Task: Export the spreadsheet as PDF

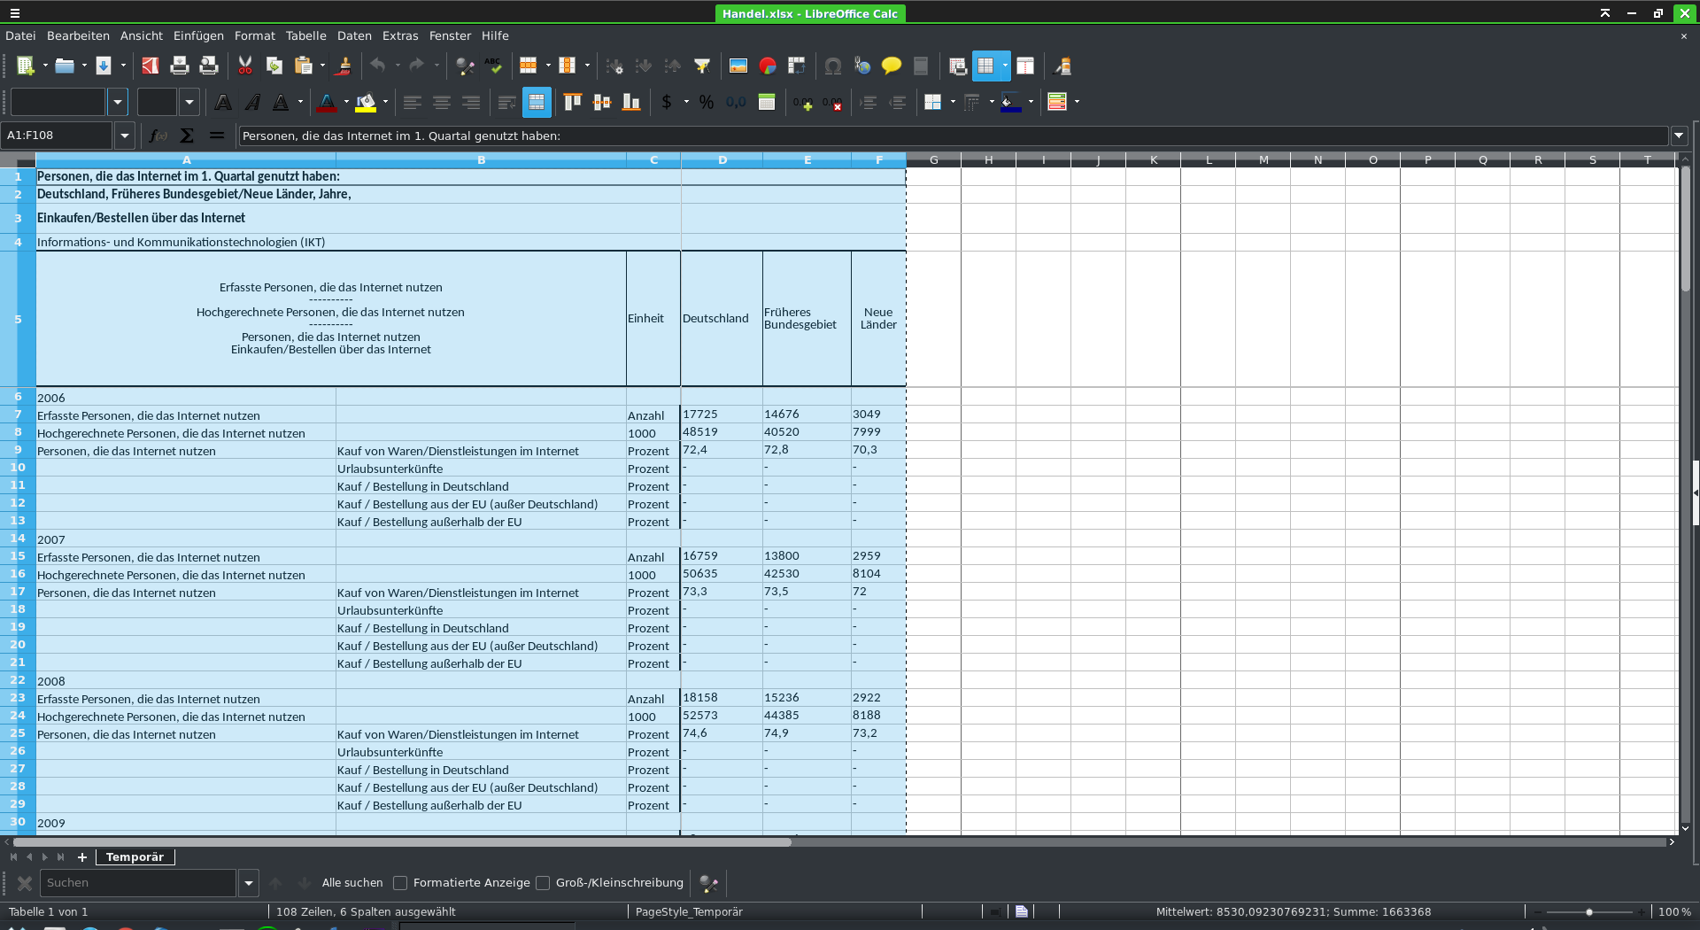Action: click(149, 66)
